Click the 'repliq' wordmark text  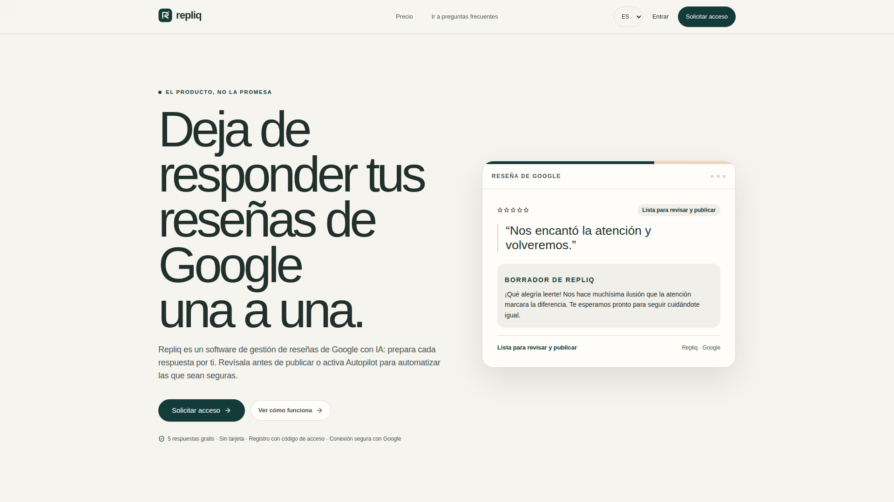189,15
